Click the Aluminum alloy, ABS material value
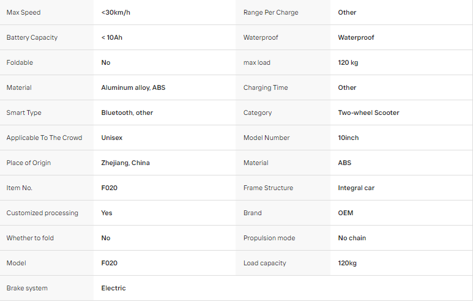The image size is (473, 302). coord(133,87)
